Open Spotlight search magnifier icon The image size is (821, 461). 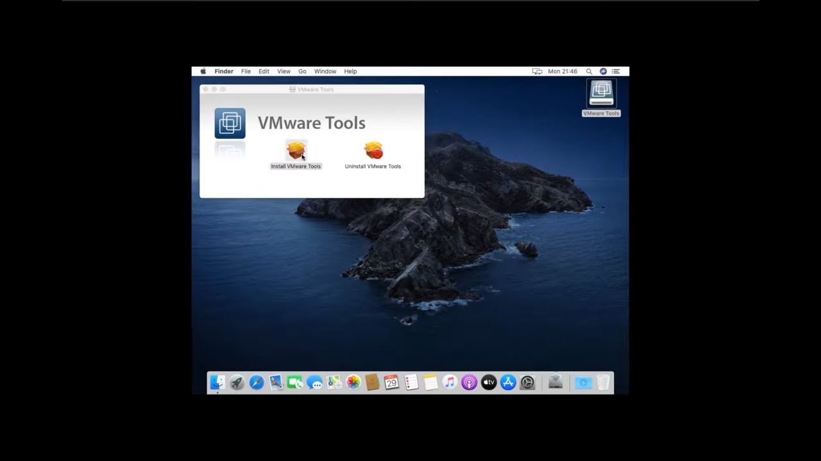589,71
